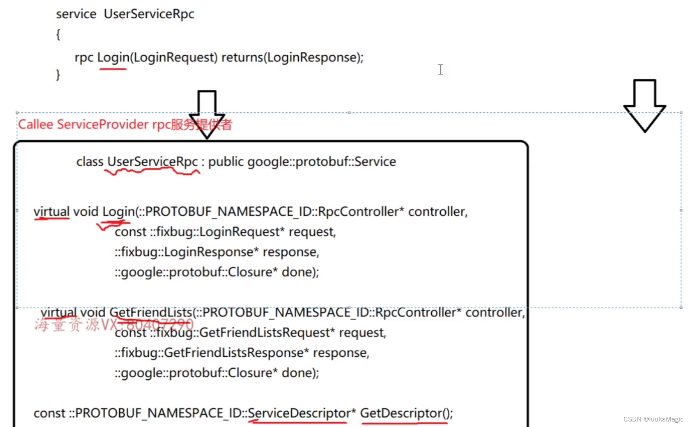Screen dimensions: 690x427
Task: Select "const ::fixbug::GetFriendListsRequest* request," line
Action: (251, 333)
